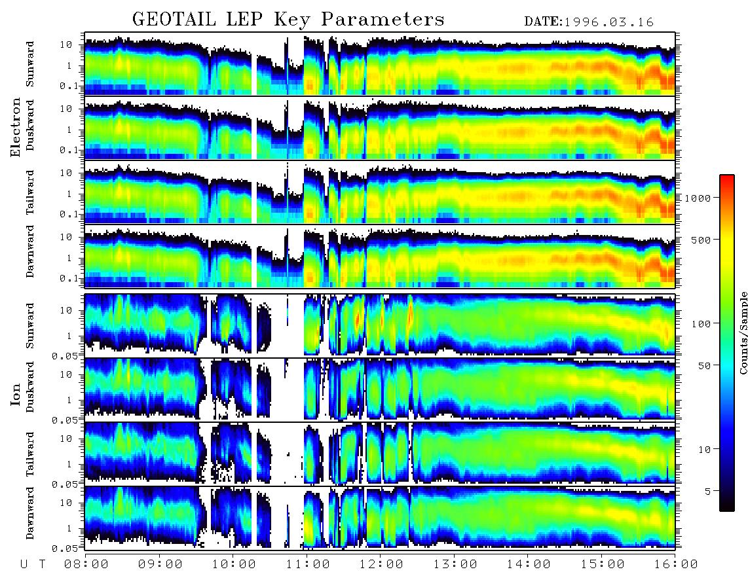Image resolution: width=748 pixels, height=576 pixels.
Task: Select the Ion "Dawnward" axis label
Action: (x=30, y=513)
